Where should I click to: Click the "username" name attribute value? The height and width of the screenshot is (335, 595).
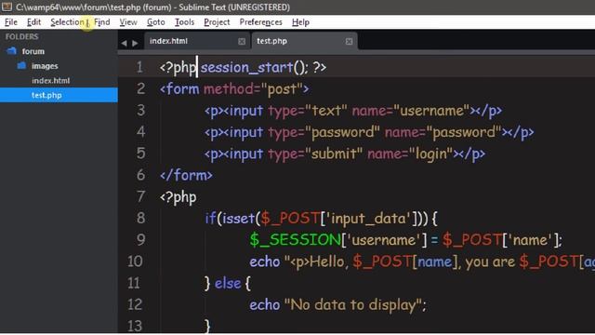(x=431, y=111)
